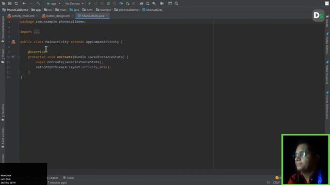Click Attach Debugger to Android Process icon
This screenshot has width=330, height=185.
click(x=127, y=4)
